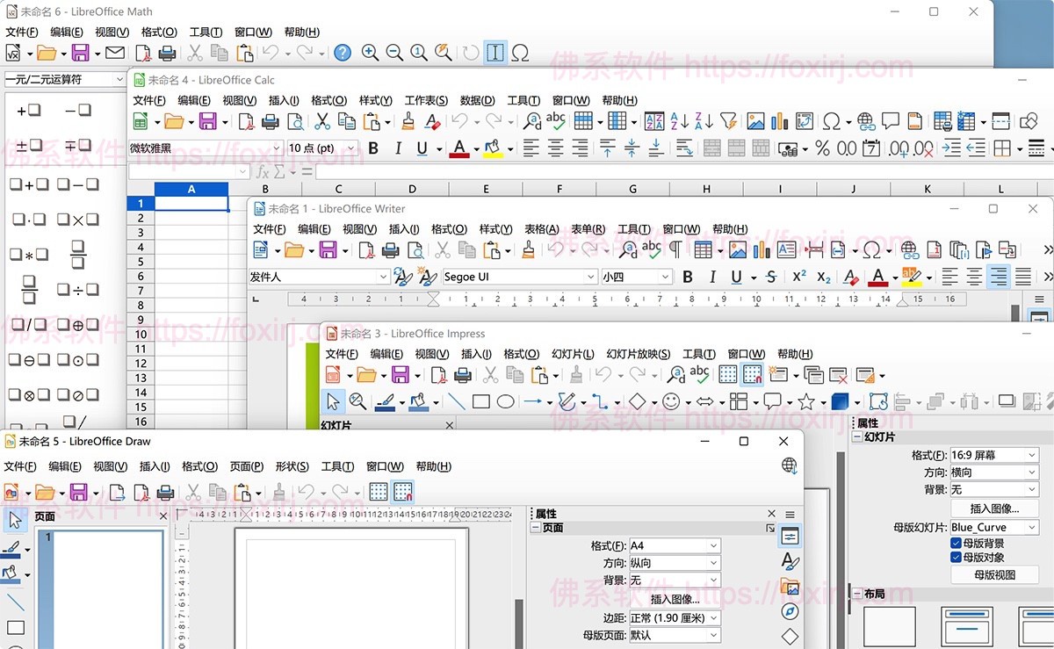Screen dimensions: 1054x649
Task: Click the 母版视图 button in Draw properties
Action: (x=993, y=575)
